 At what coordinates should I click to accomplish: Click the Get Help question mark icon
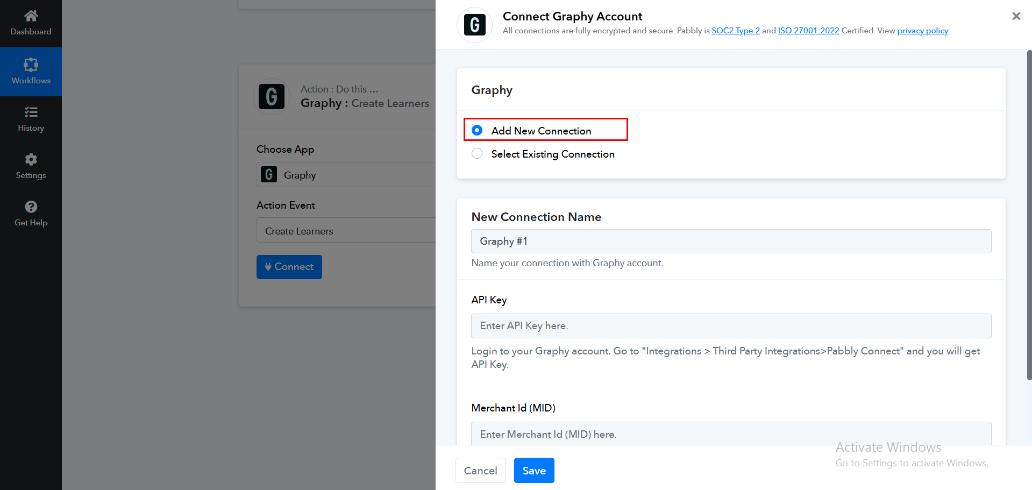[x=31, y=207]
